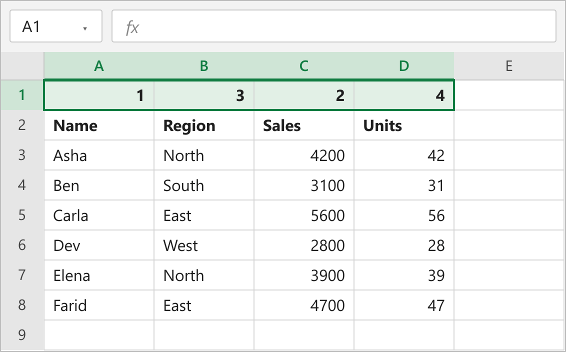The image size is (566, 352).
Task: Click Farid's Region cell East
Action: pyautogui.click(x=204, y=305)
